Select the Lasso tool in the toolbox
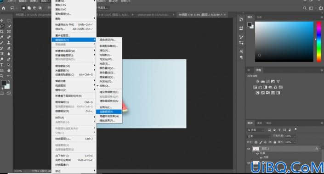324x174 pixels. click(2, 26)
